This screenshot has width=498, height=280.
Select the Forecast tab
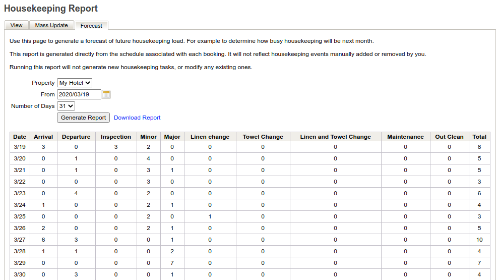click(91, 26)
